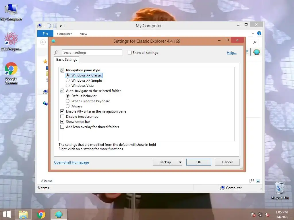The height and width of the screenshot is (220, 294).
Task: Open the Computer ribbon tab
Action: click(65, 34)
